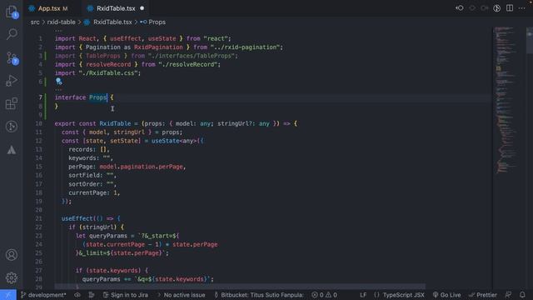Click TableProps in the line 3 import
This screenshot has height=300, width=533.
[103, 56]
